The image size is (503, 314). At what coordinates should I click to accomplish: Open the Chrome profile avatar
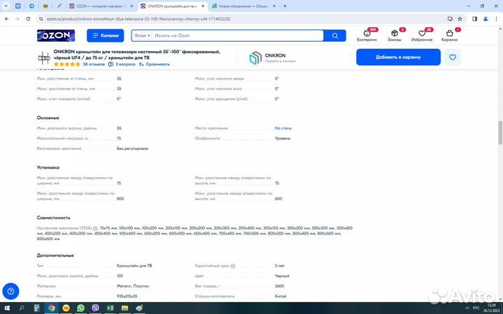(x=486, y=19)
